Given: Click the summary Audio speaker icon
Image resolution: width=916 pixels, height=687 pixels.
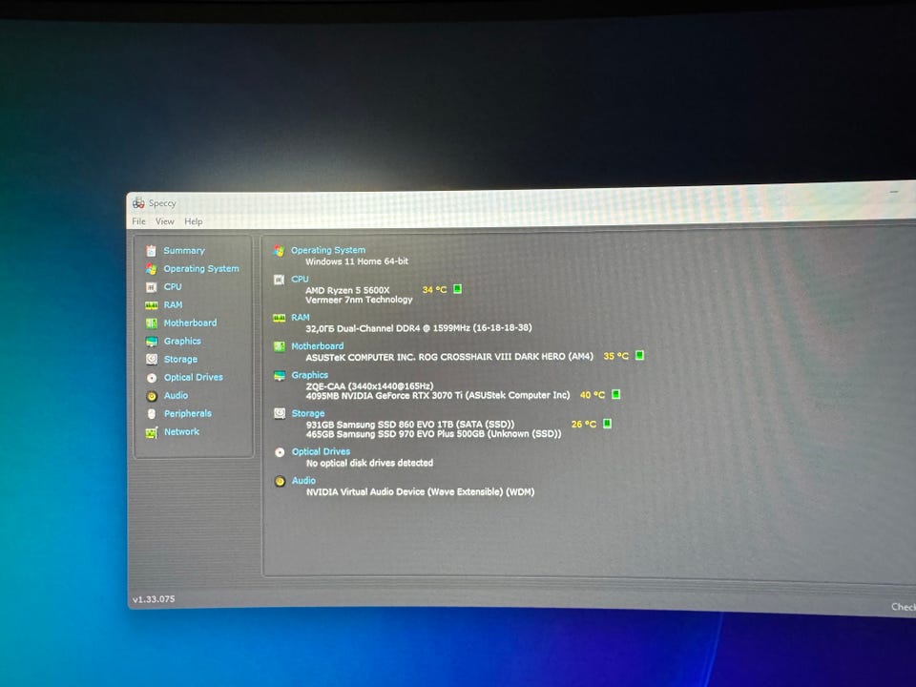Looking at the screenshot, I should pyautogui.click(x=280, y=481).
